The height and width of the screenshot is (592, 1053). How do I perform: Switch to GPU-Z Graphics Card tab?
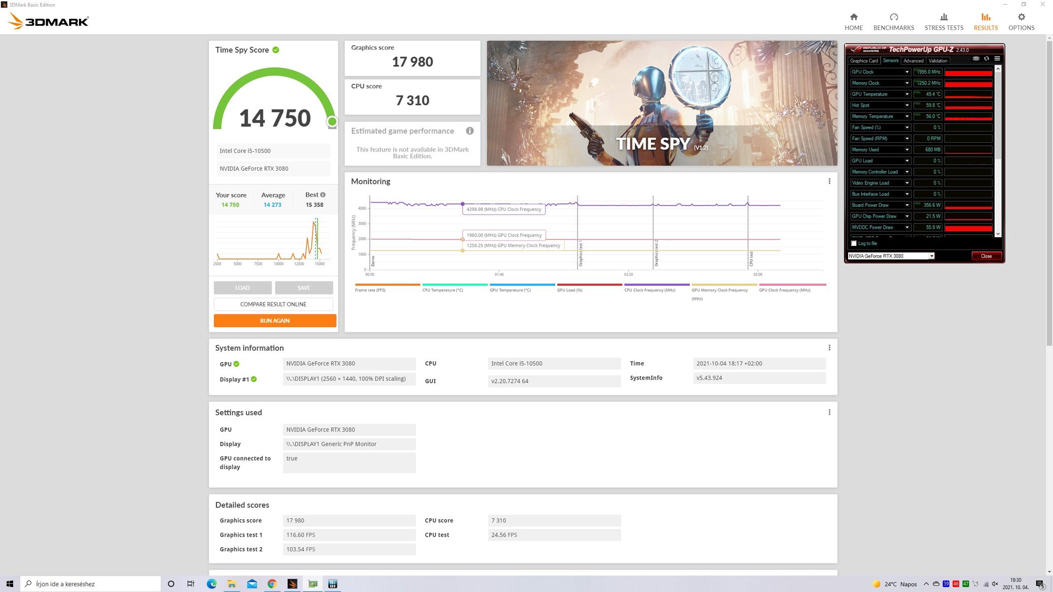tap(864, 60)
